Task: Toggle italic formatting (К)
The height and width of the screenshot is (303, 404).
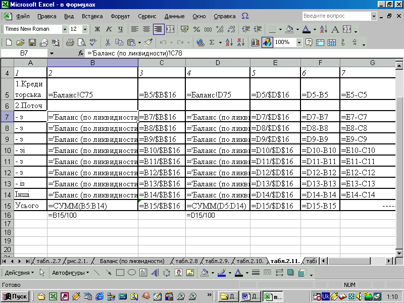Action: tap(109, 29)
